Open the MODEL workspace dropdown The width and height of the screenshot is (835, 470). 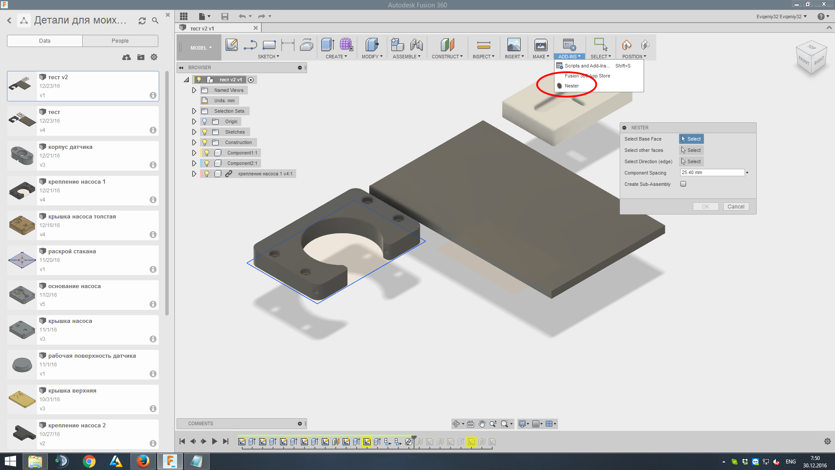pyautogui.click(x=200, y=48)
